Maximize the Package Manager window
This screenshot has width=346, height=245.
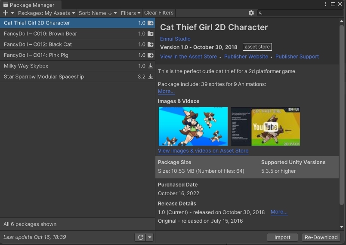[333, 4]
